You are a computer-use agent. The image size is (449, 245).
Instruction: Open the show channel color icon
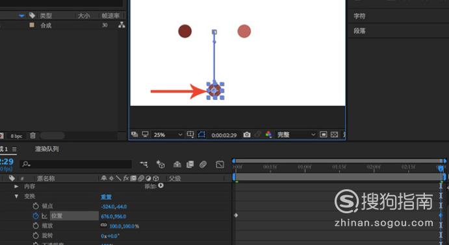268,134
